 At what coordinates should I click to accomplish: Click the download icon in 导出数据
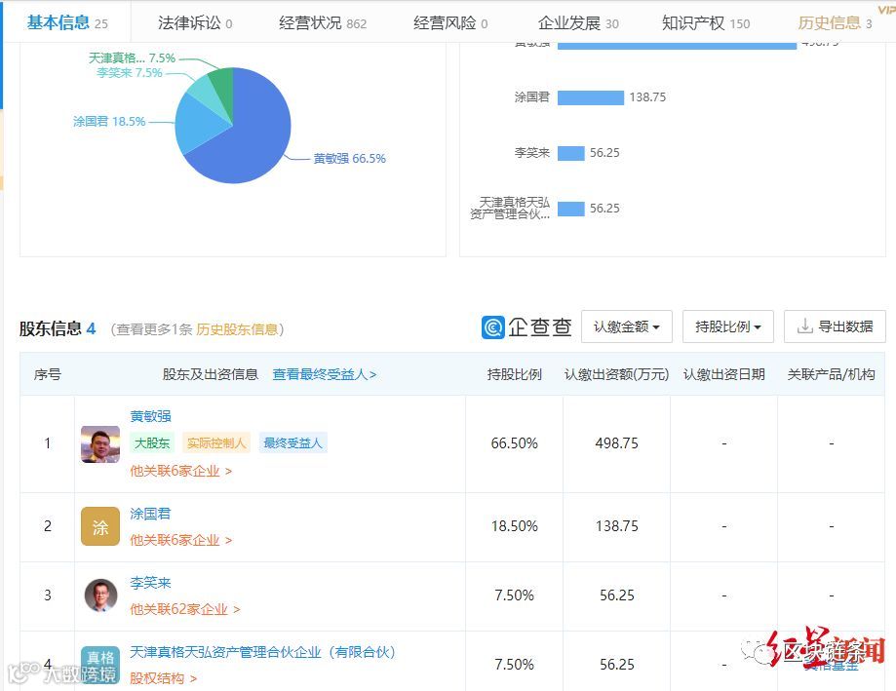804,326
